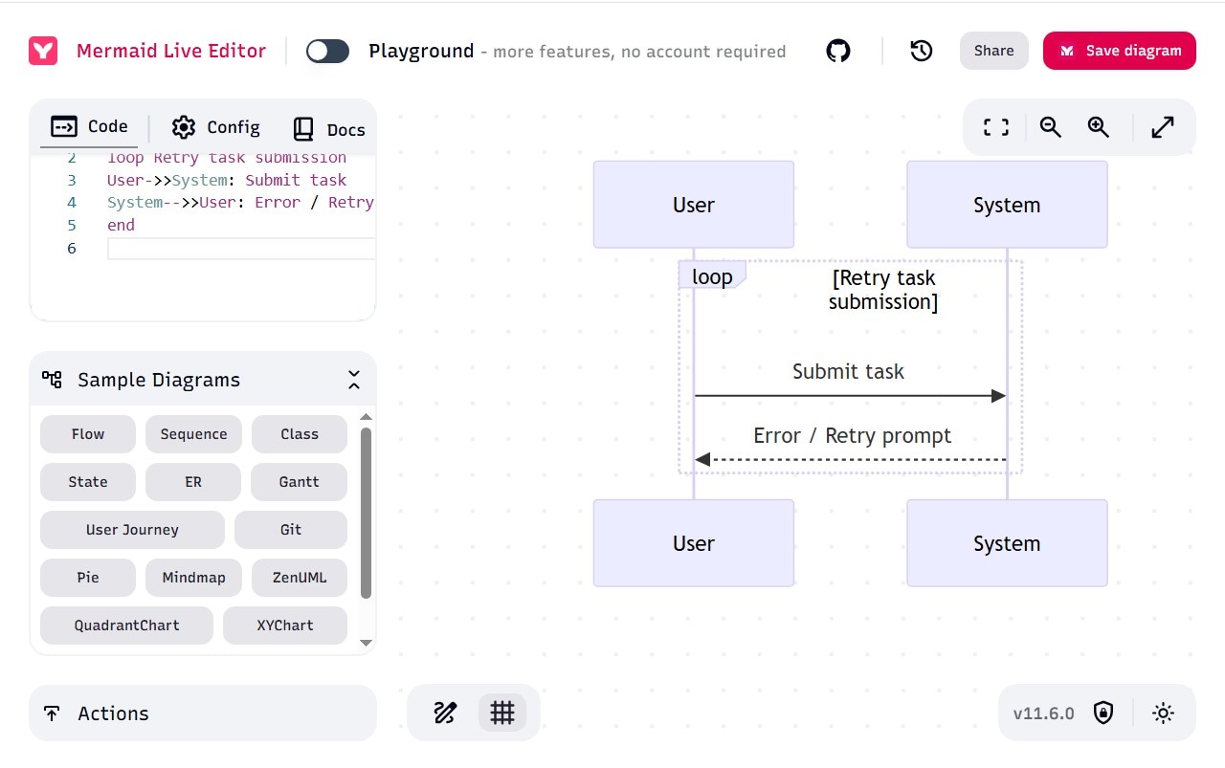The image size is (1225, 768).
Task: Click the bottom User participant box
Action: [x=694, y=543]
